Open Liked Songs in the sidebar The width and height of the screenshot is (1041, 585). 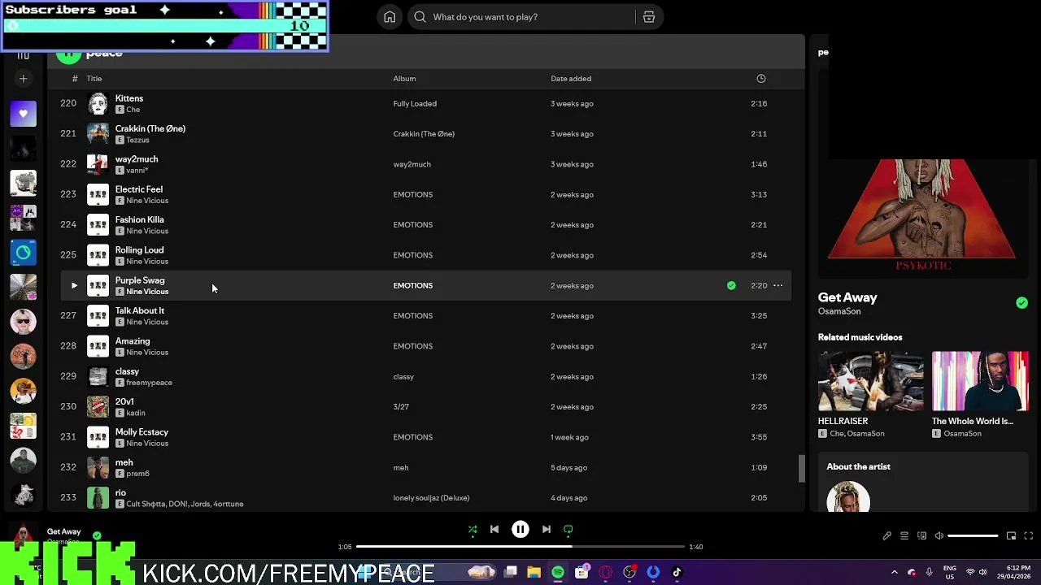tap(23, 114)
